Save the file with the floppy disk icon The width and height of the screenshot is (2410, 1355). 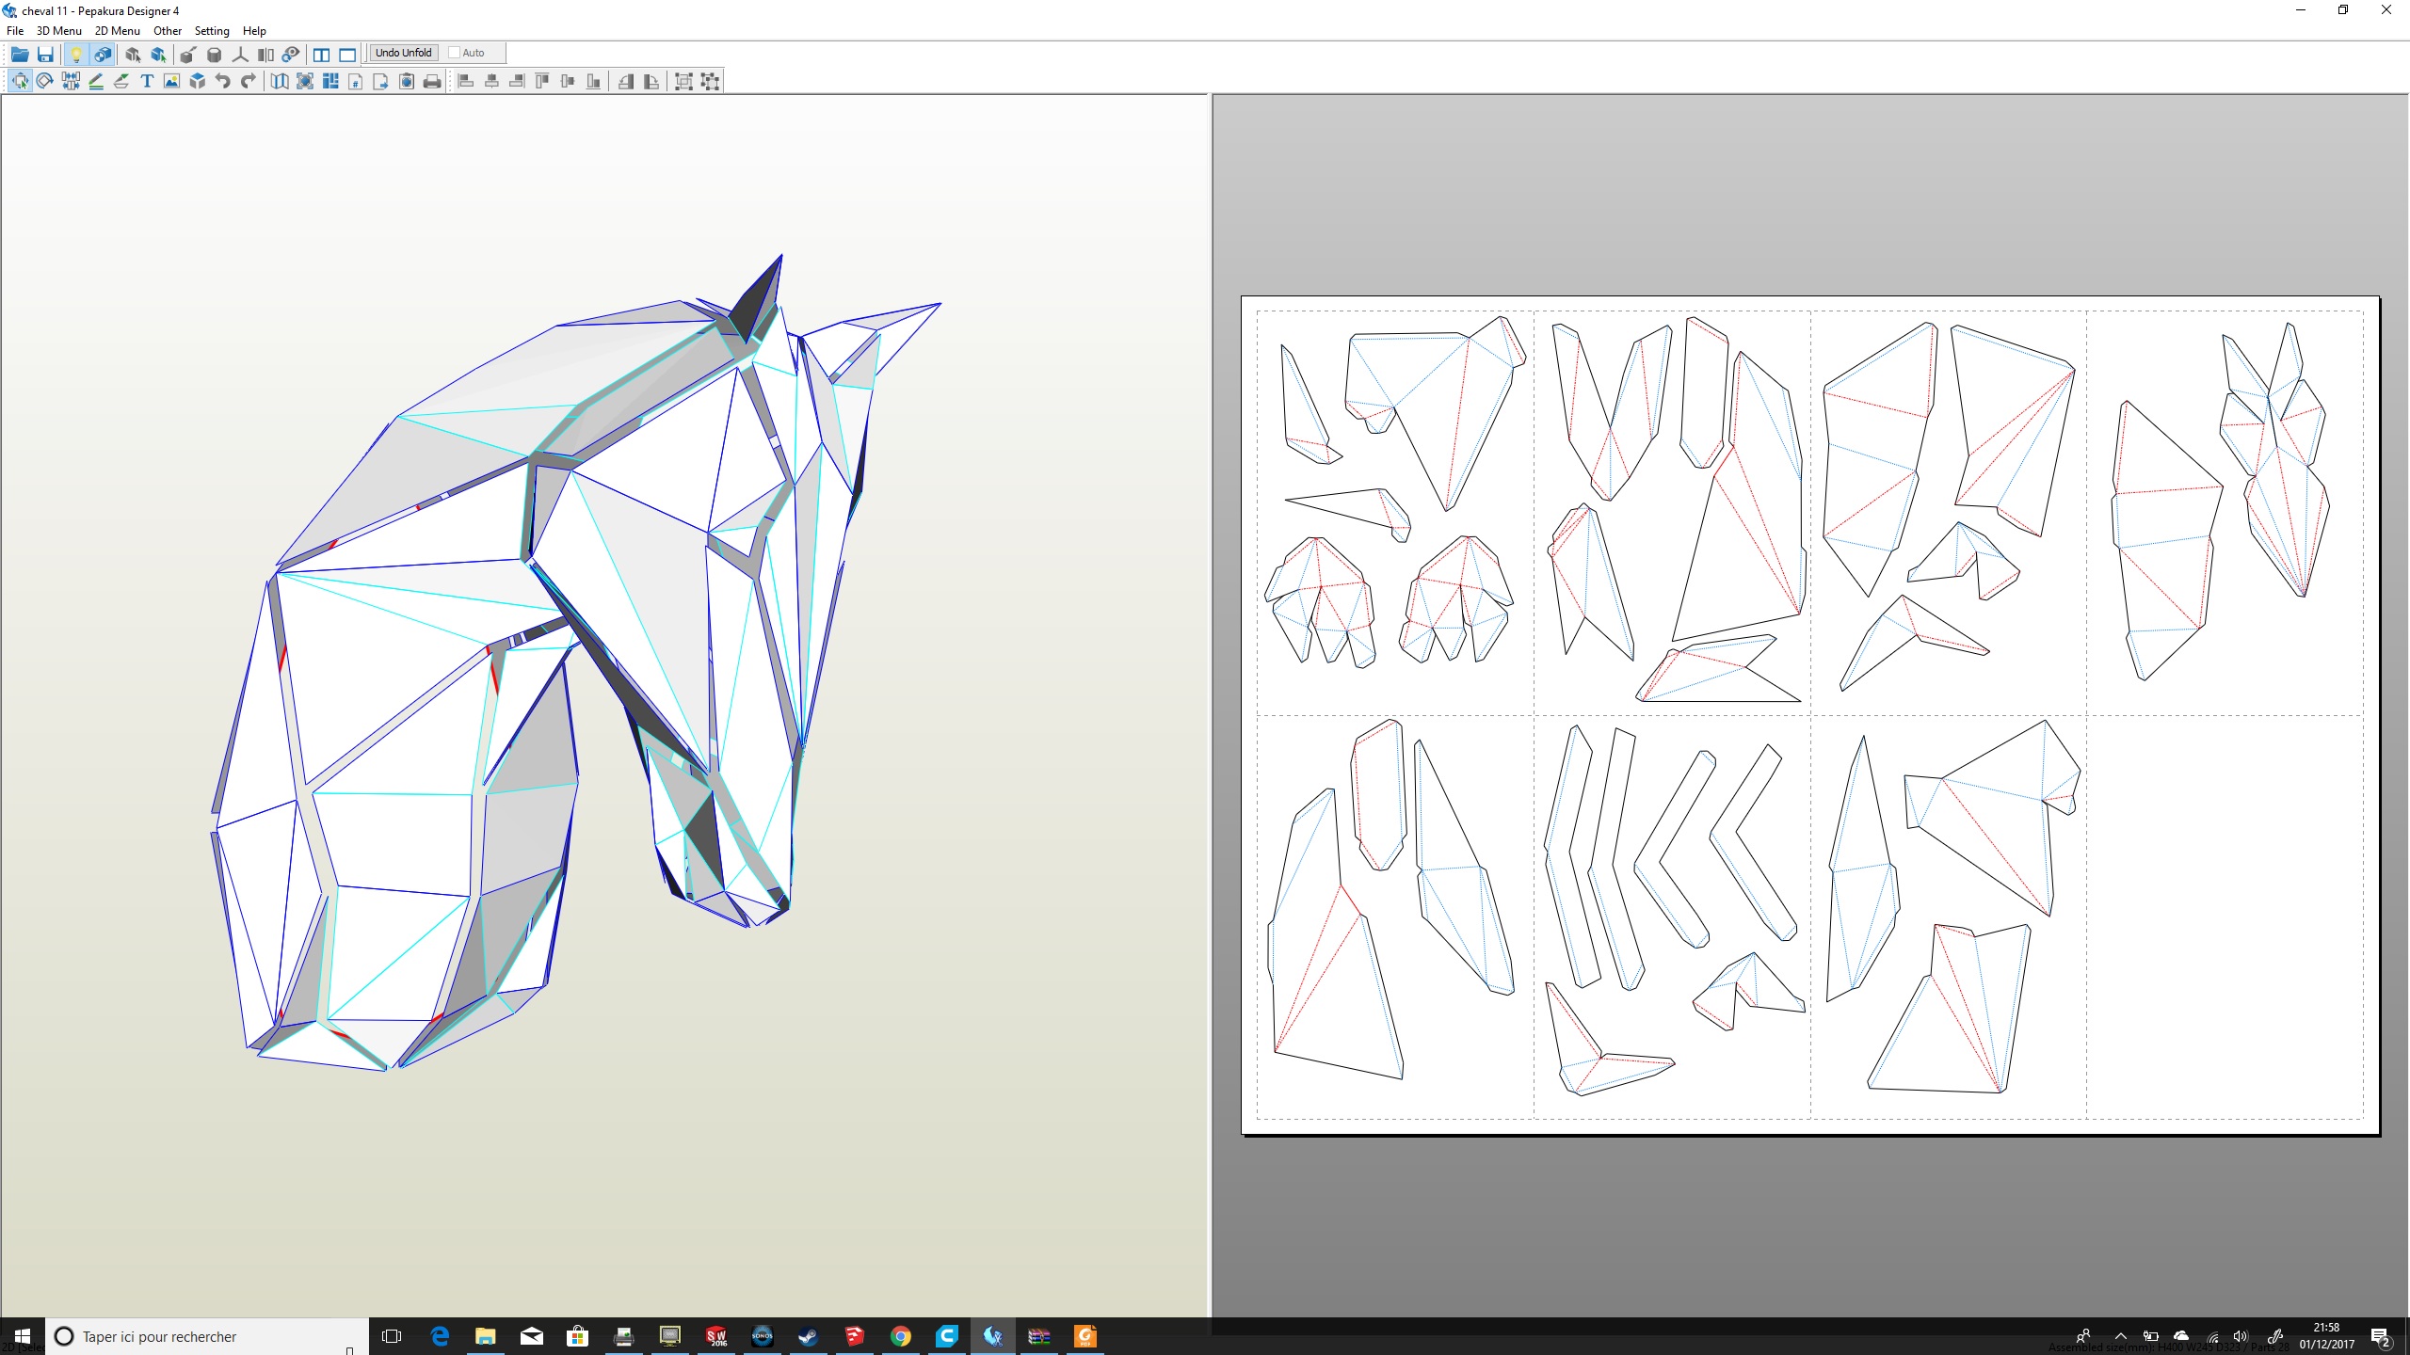coord(44,54)
